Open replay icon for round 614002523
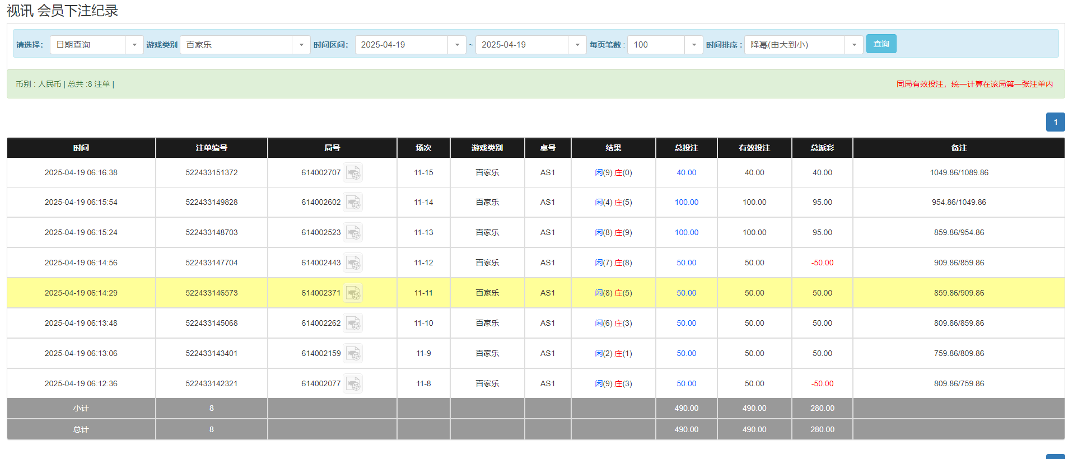The image size is (1073, 459). (353, 233)
